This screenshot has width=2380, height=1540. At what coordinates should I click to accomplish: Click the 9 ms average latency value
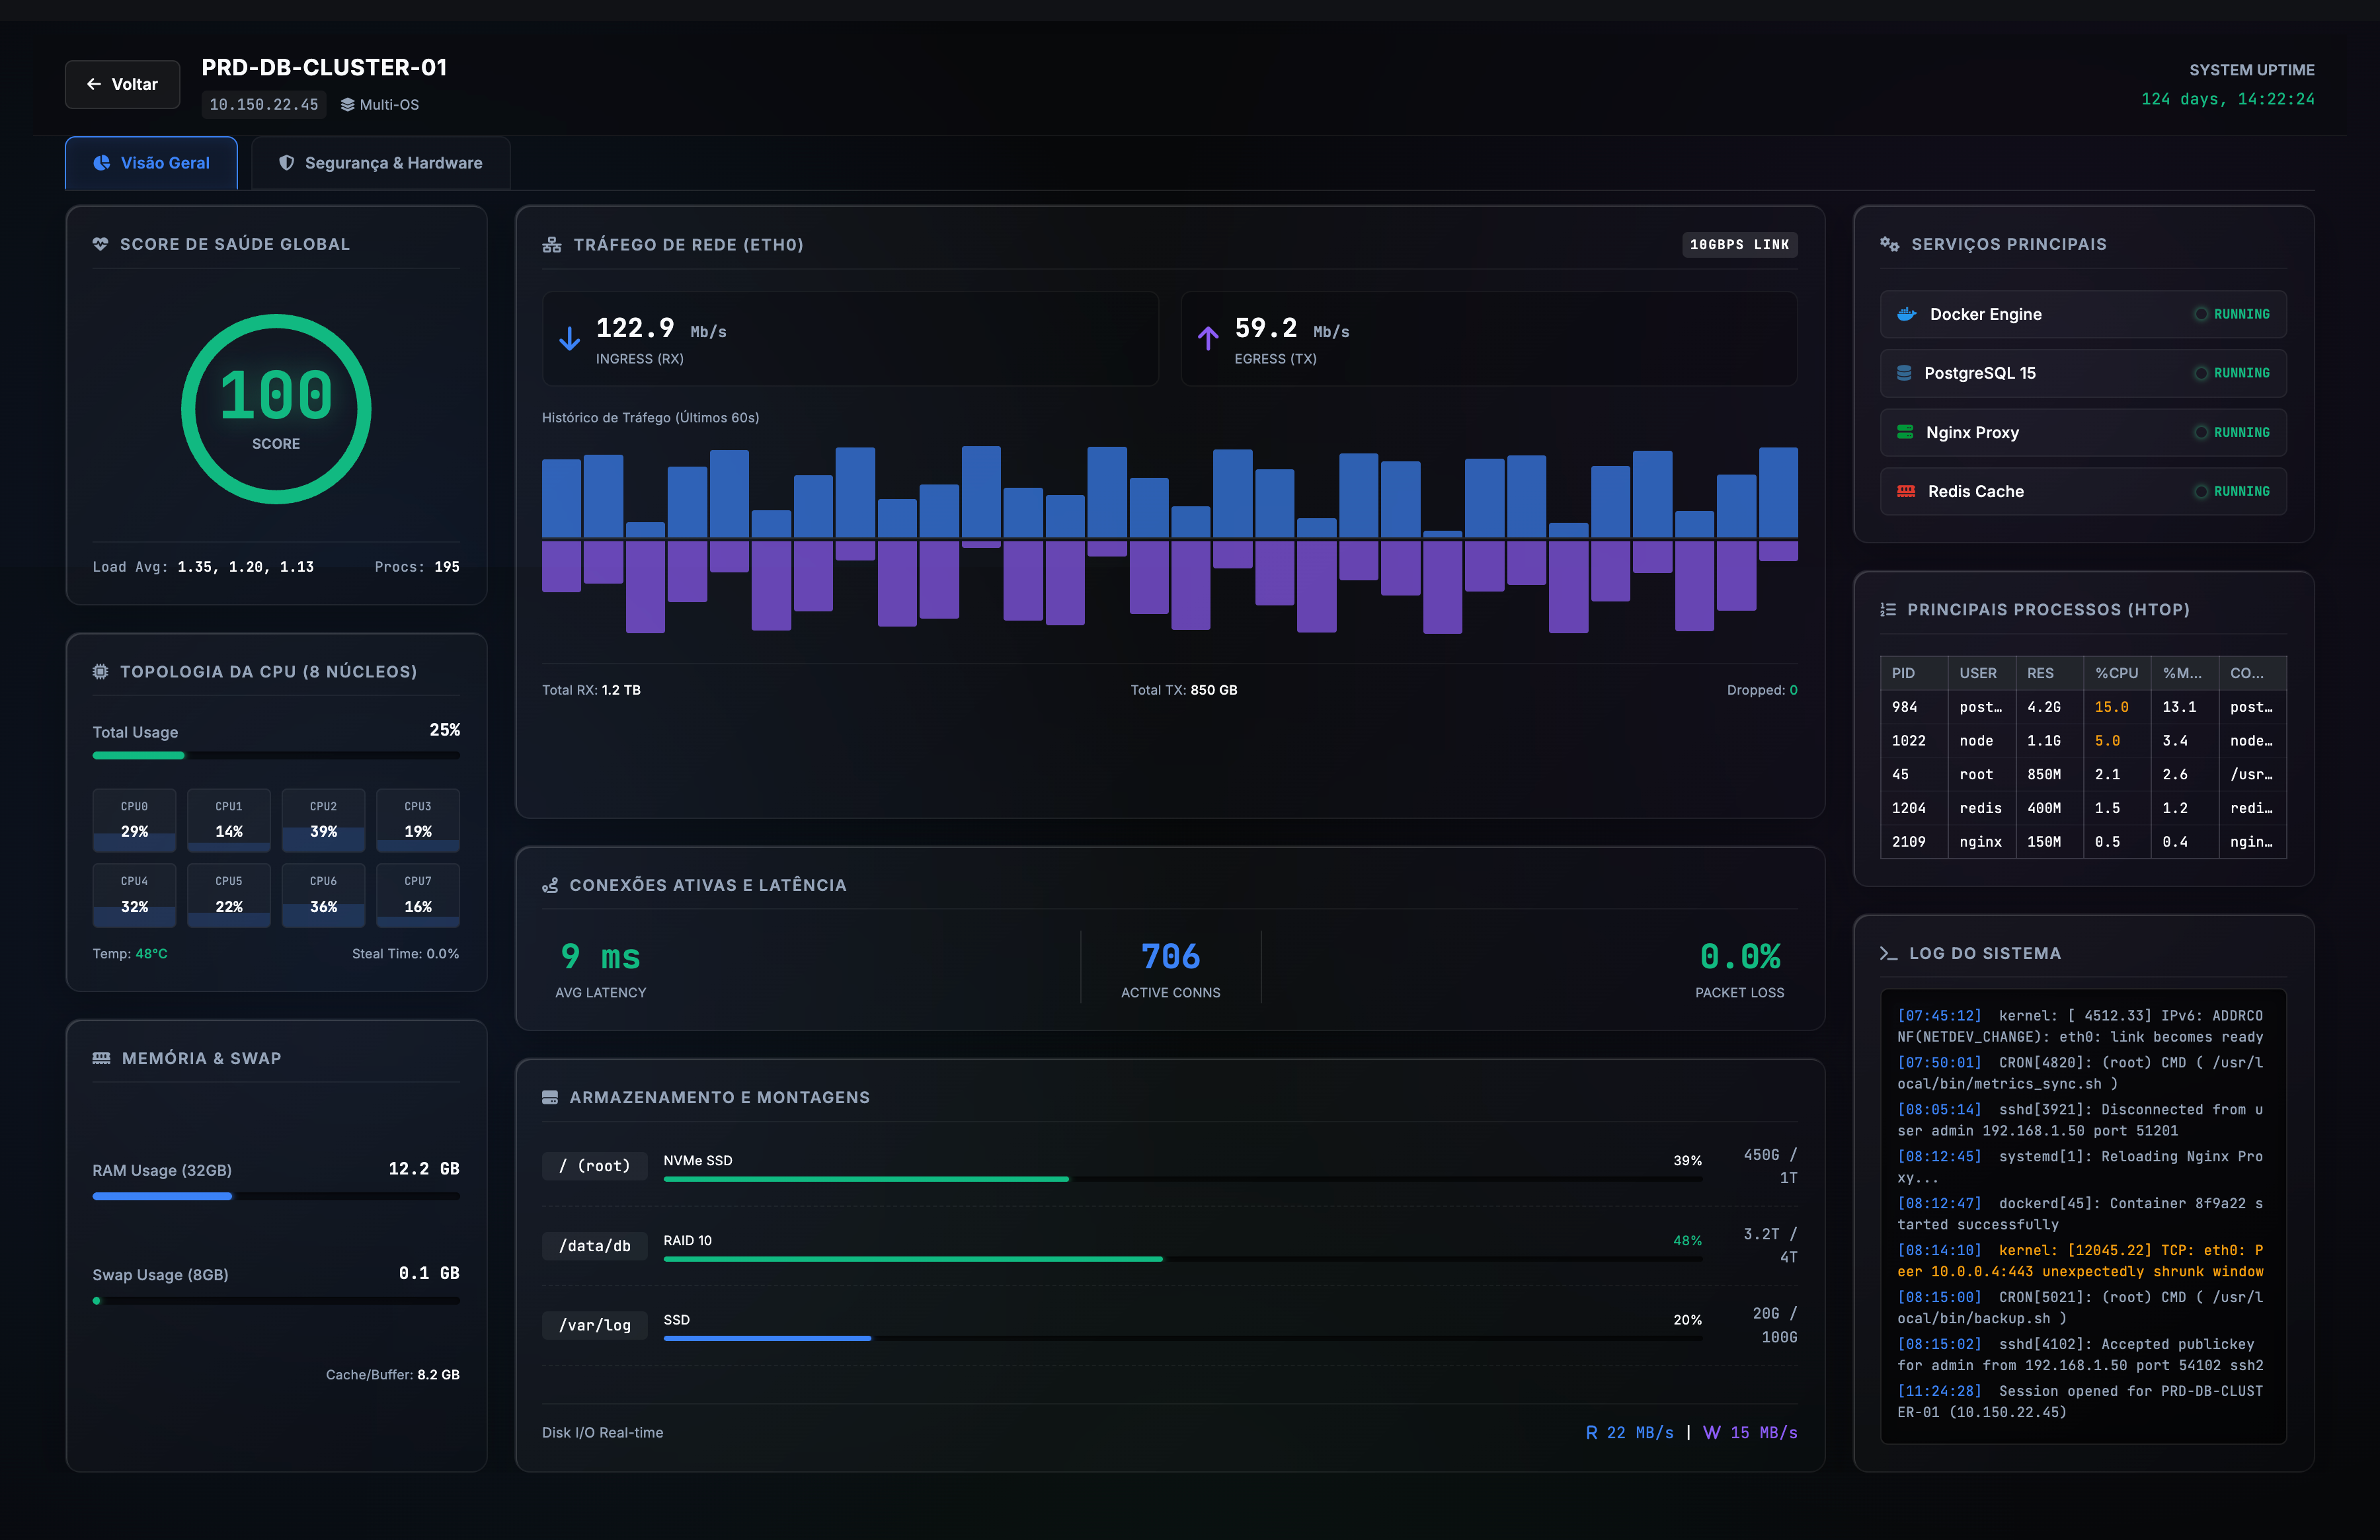[x=600, y=957]
